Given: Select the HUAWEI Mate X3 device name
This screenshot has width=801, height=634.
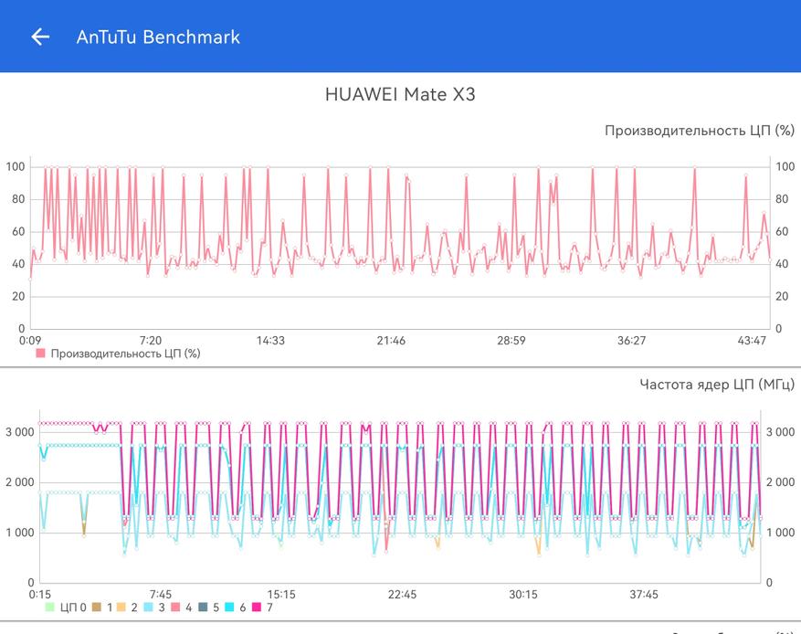Looking at the screenshot, I should click(400, 94).
